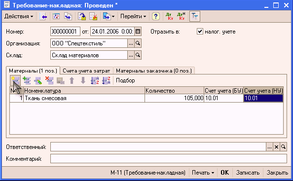Sort rows ascending A-Z icon

95,80
